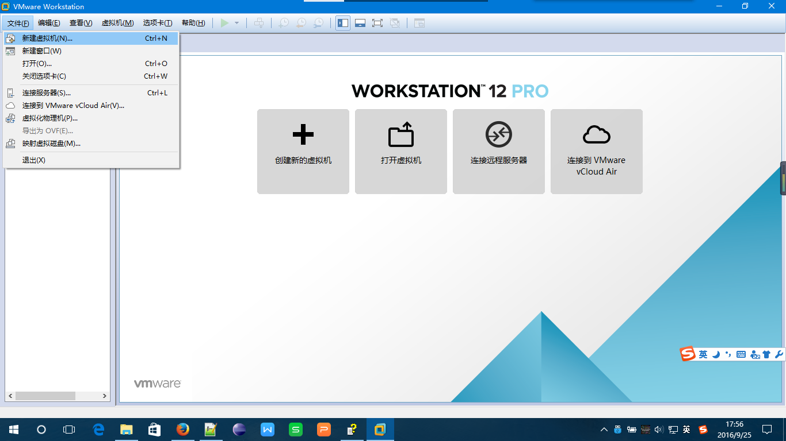Open the WPS Writer taskbar icon
786x441 pixels.
267,430
